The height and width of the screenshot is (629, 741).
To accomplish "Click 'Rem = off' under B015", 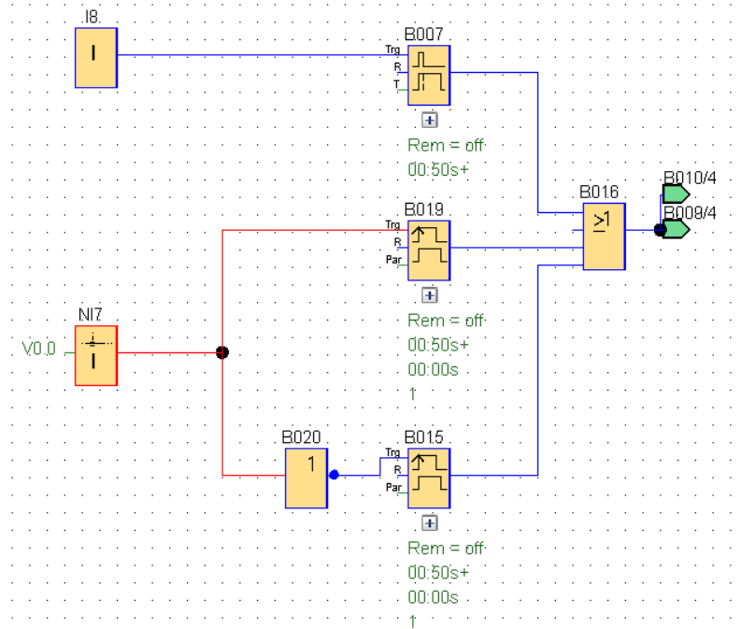I will pyautogui.click(x=446, y=549).
